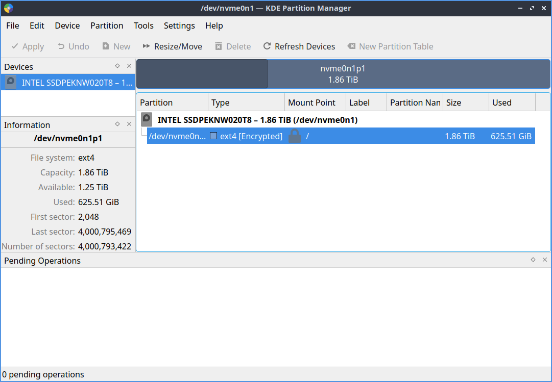Screen dimensions: 552x382
Task: Click the Resize/Move toolbar icon
Action: point(147,46)
